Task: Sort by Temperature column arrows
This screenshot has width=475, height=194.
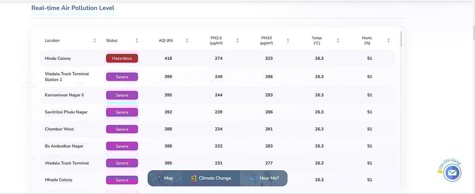Action: point(338,40)
